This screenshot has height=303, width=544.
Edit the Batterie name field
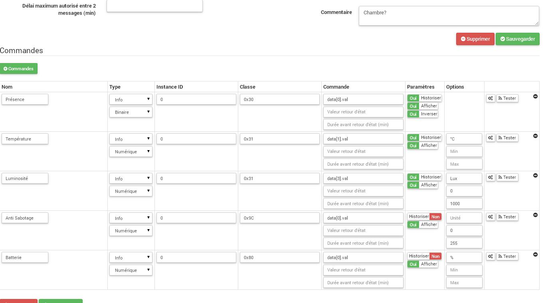(25, 257)
